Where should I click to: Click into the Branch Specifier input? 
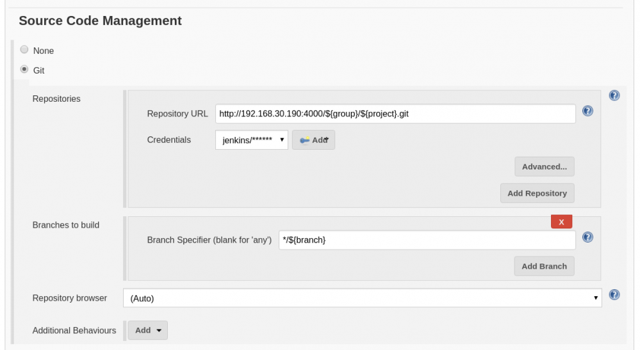[x=427, y=240]
